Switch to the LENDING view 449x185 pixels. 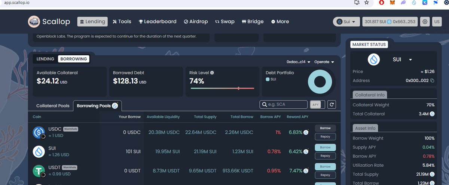pyautogui.click(x=45, y=59)
